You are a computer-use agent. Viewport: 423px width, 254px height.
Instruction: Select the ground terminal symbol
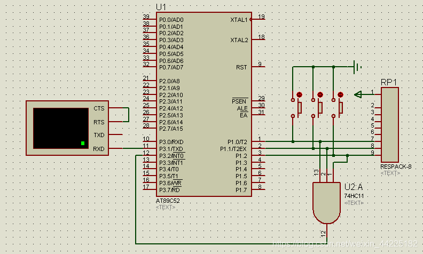357,67
